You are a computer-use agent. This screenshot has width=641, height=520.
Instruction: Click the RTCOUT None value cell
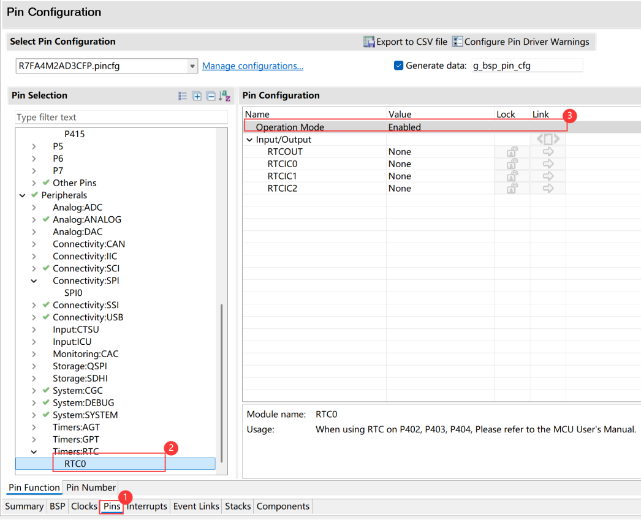coord(440,151)
